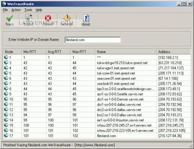Screen dimensions: 194x149
Task: Select the globe icon for node 7
Action: coord(6,83)
